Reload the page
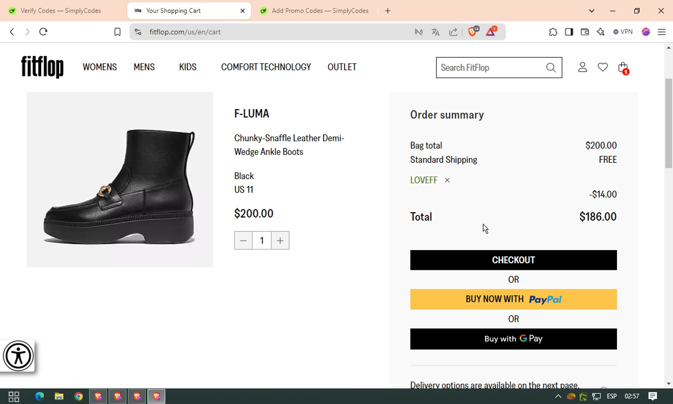This screenshot has height=404, width=673. (x=43, y=32)
